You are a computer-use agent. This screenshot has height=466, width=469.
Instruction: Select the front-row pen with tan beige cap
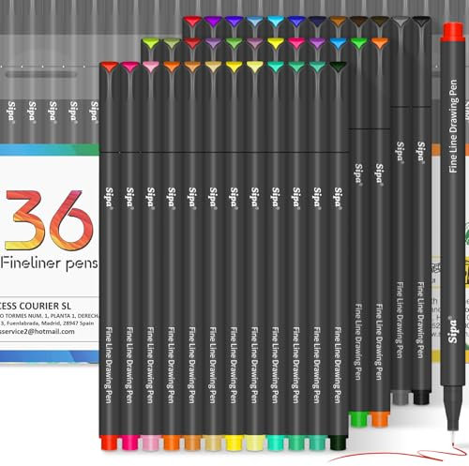(213, 256)
